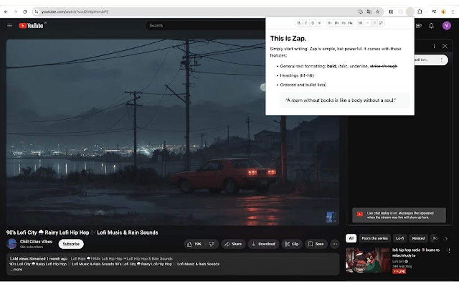Open the three-dot video actions menu
The image size is (459, 287).
(334, 244)
